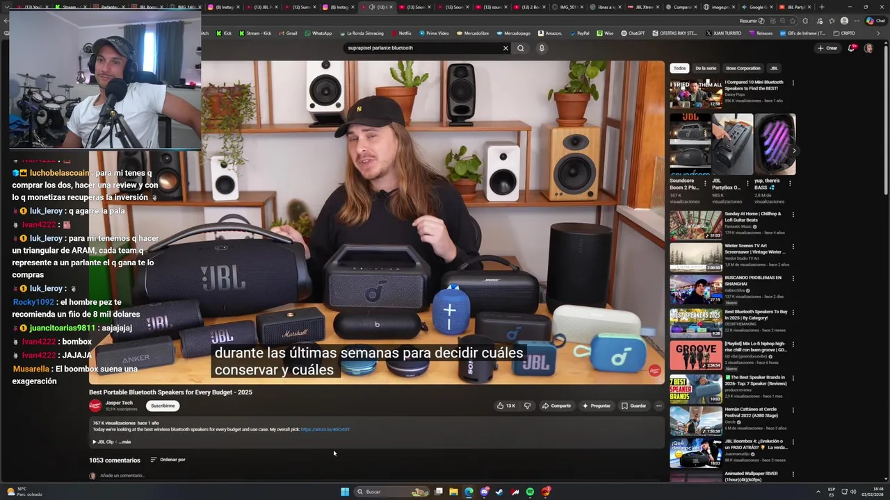Open the Soundcore Boom 2 Plus short
The height and width of the screenshot is (500, 890).
click(690, 144)
